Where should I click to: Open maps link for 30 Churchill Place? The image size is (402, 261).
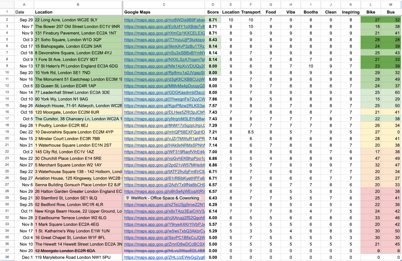[165, 158]
